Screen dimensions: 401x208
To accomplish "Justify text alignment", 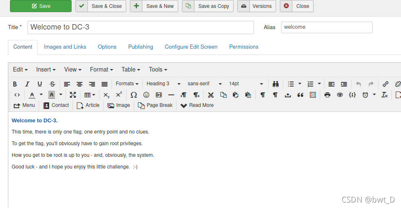I will pos(105,84).
